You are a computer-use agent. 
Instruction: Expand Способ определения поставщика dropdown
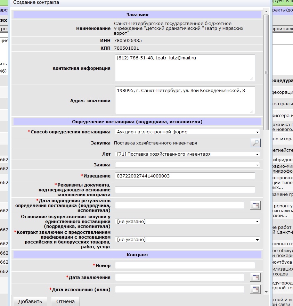coord(187,132)
